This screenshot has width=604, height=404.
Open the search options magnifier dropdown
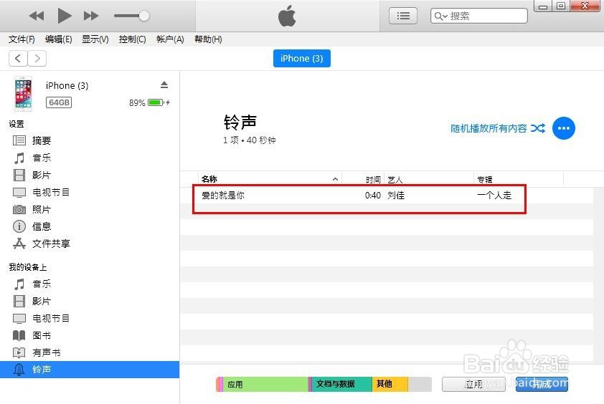pyautogui.click(x=440, y=16)
